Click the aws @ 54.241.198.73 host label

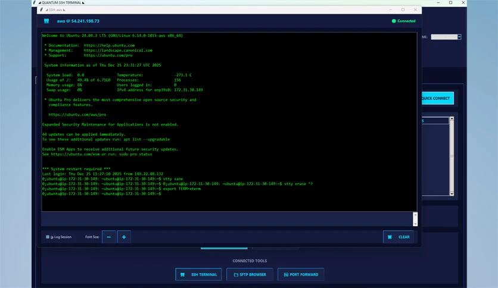point(78,21)
